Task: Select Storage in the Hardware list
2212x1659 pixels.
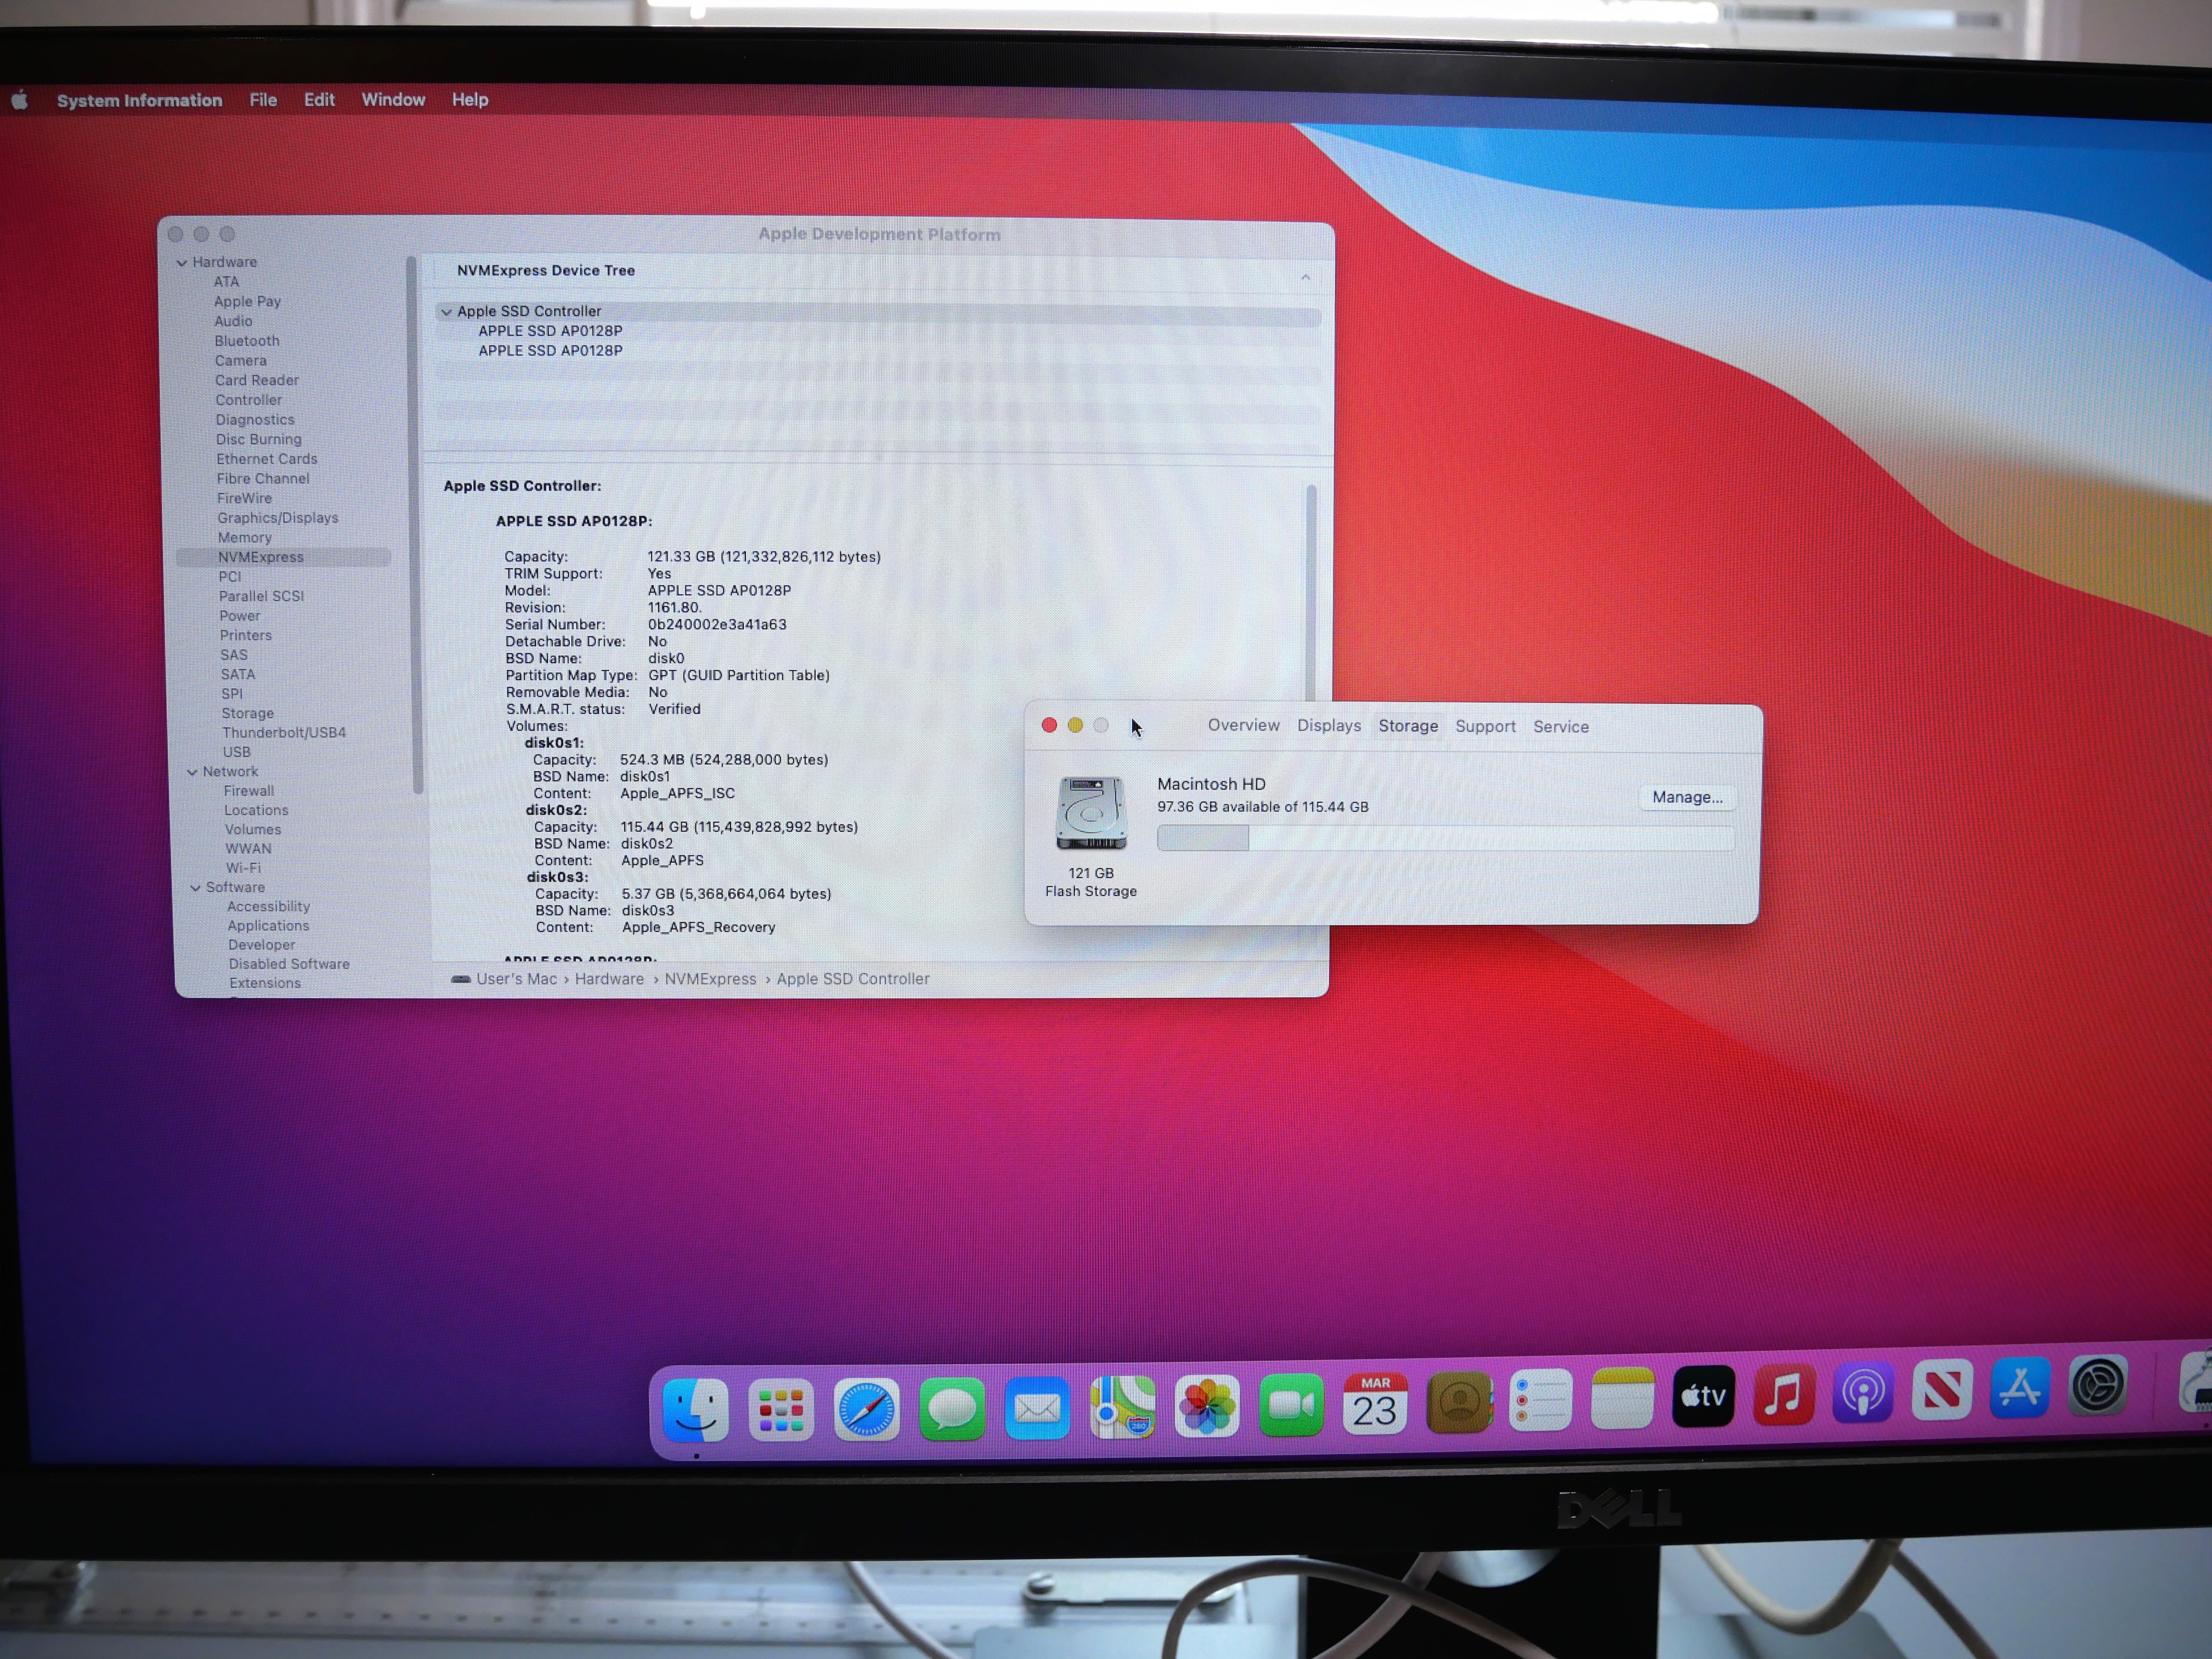Action: [248, 713]
